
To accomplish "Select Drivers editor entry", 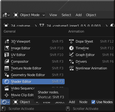I will [x=91, y=61].
